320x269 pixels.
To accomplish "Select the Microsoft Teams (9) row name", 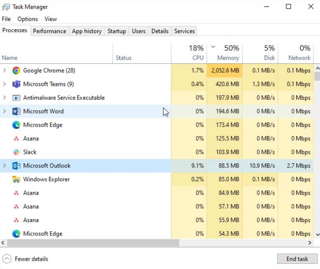I will point(49,84).
